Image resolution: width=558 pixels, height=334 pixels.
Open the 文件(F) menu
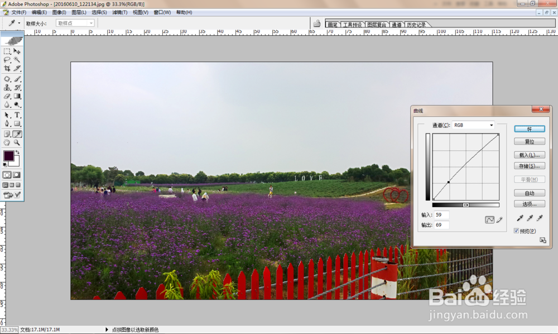(19, 12)
